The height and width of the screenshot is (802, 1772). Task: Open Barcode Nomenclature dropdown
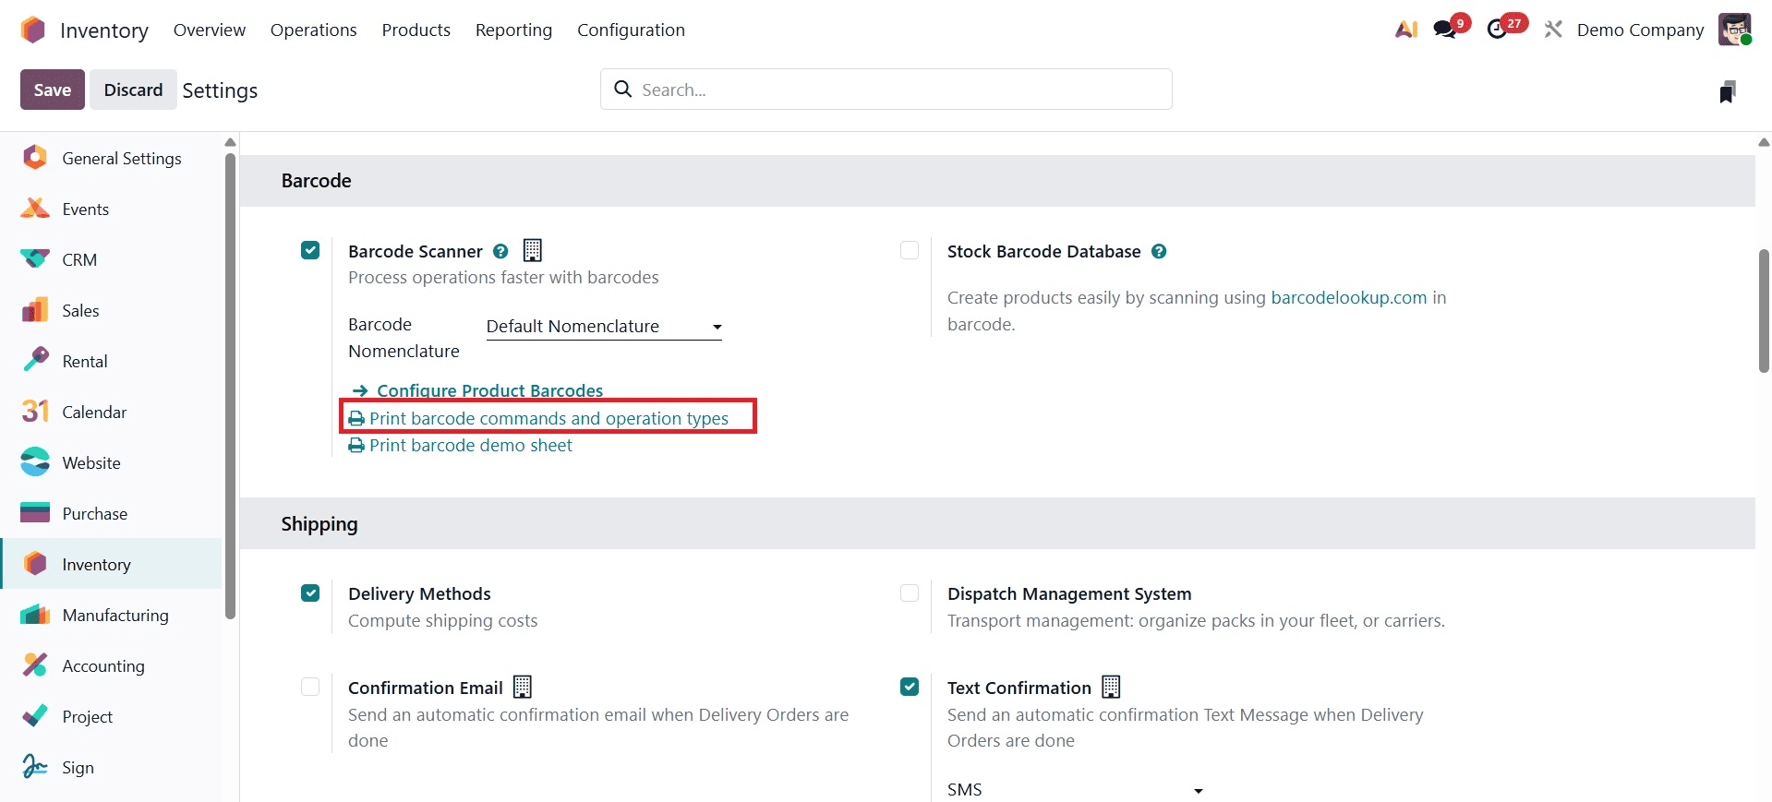click(604, 326)
